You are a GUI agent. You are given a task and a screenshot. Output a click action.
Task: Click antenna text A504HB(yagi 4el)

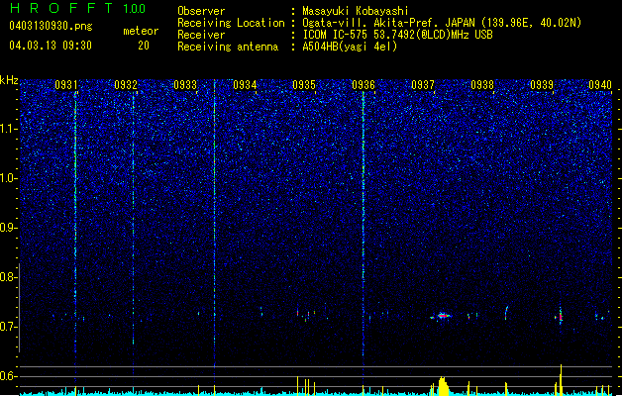tap(350, 47)
